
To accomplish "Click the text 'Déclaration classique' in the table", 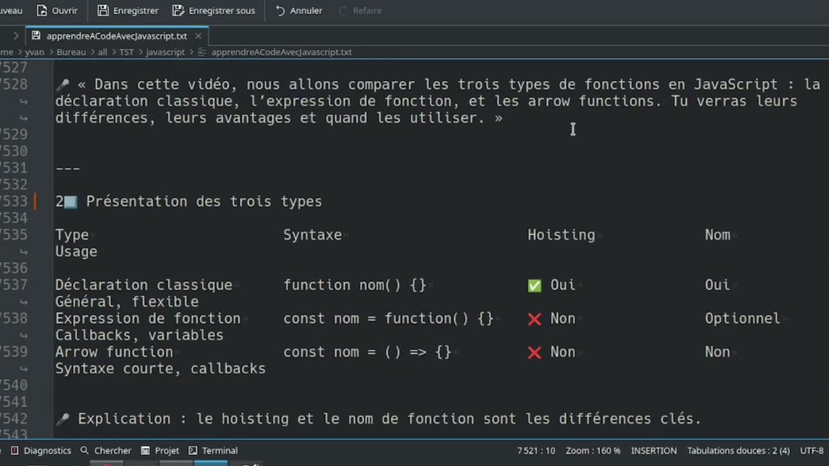I will 143,285.
